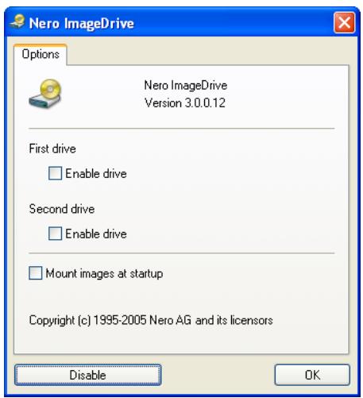Click the Version 3.0.0.12 text
The image size is (363, 398).
185,102
